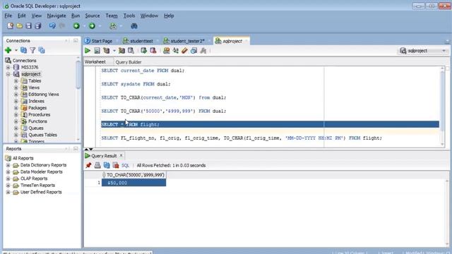Image resolution: width=452 pixels, height=254 pixels.
Task: Select the Functions tree item
Action: click(37, 121)
